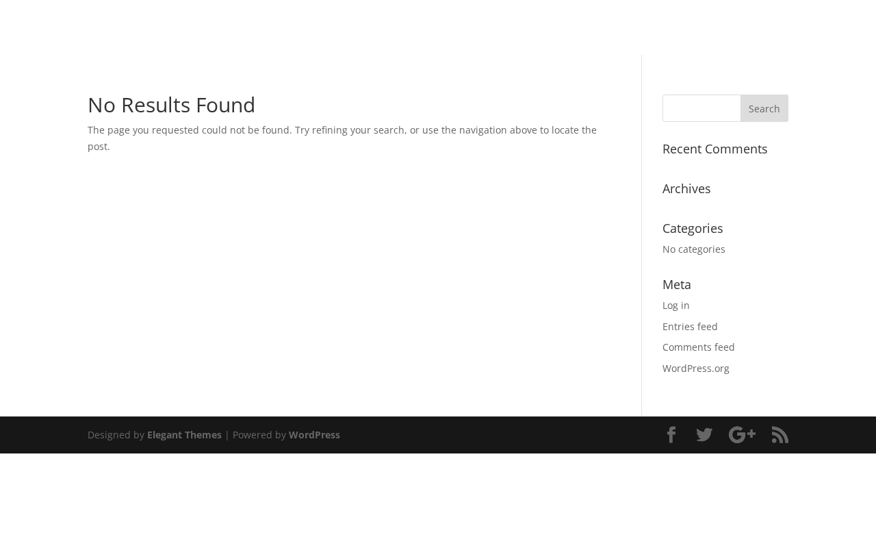
Task: Click the Designed by footer text
Action: point(116,435)
